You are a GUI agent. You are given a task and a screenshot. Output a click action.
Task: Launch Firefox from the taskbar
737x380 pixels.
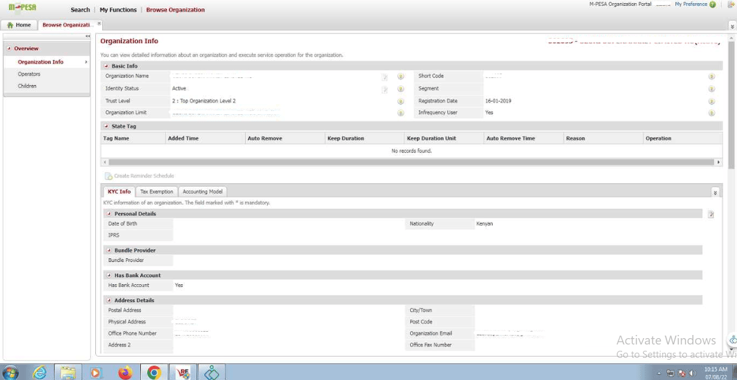125,372
